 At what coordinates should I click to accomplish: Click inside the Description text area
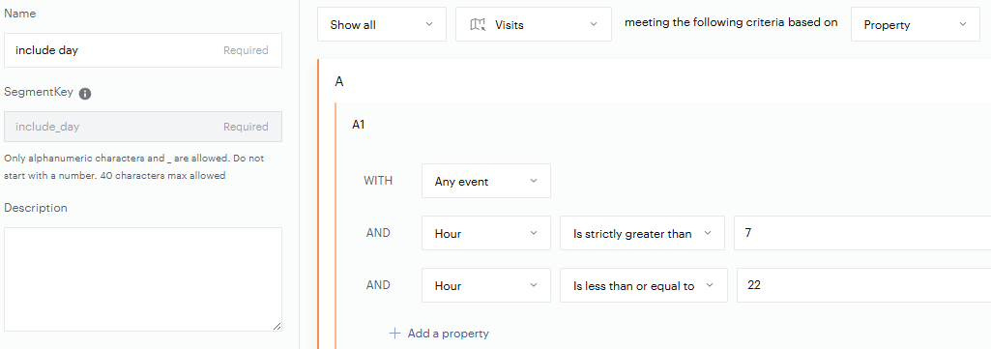point(143,279)
